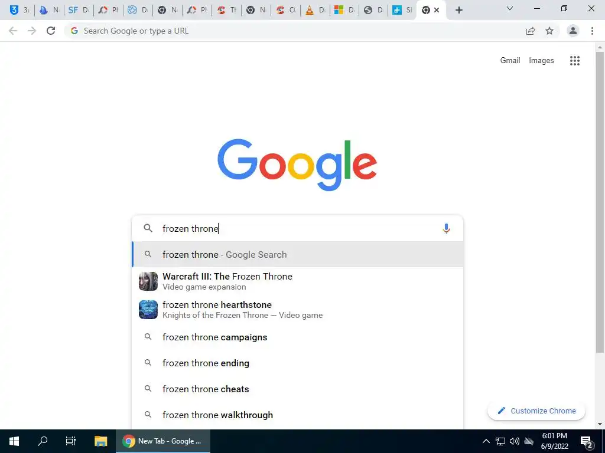Open the SF tab
605x453 pixels.
(79, 10)
